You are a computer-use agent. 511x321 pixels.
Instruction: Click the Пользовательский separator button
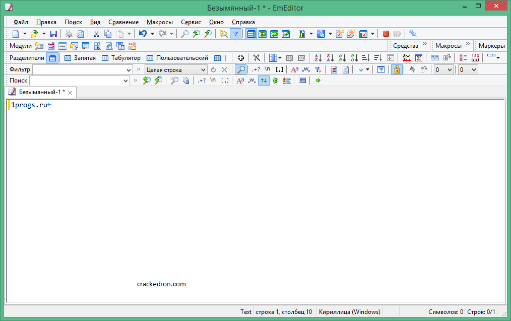177,58
